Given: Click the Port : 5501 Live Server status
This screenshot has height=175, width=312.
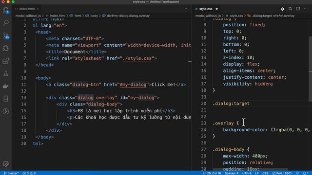Looking at the screenshot, I should click(282, 173).
